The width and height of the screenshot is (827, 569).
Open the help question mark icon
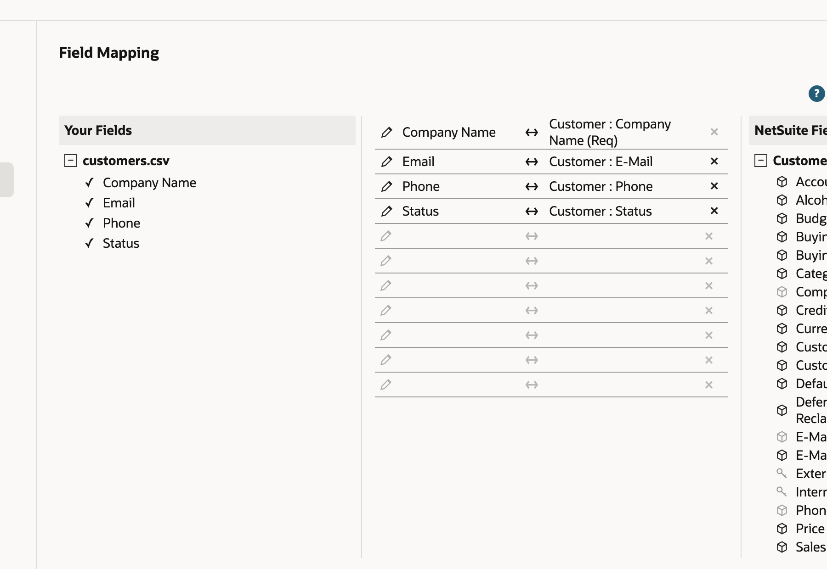point(816,94)
